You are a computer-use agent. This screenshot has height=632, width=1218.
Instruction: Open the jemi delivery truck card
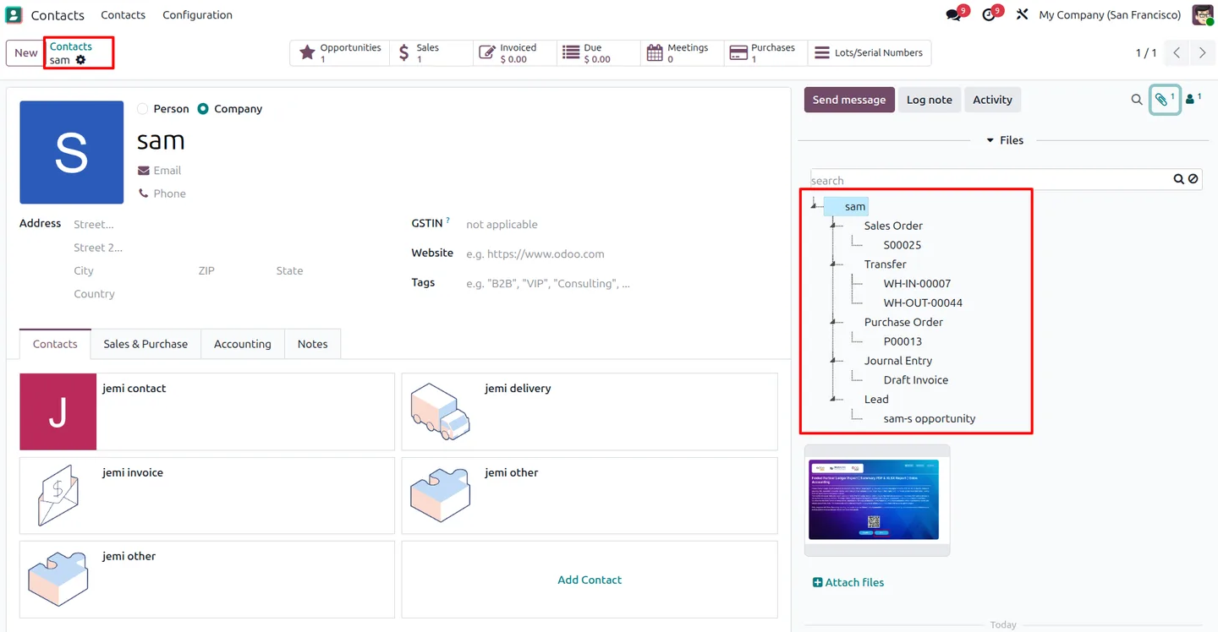[590, 411]
